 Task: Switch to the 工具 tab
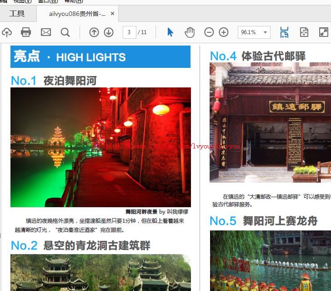tap(17, 14)
